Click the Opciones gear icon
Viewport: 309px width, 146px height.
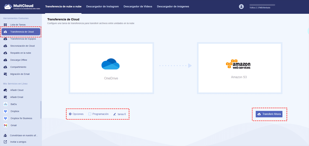click(70, 114)
